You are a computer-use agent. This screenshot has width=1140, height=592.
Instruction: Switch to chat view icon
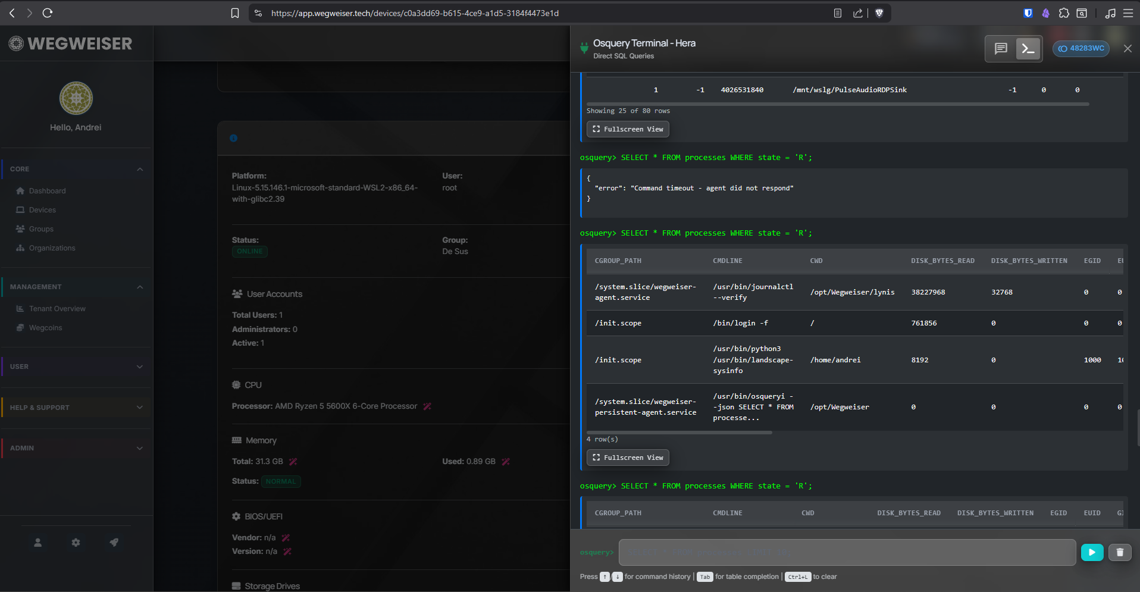click(x=1001, y=49)
